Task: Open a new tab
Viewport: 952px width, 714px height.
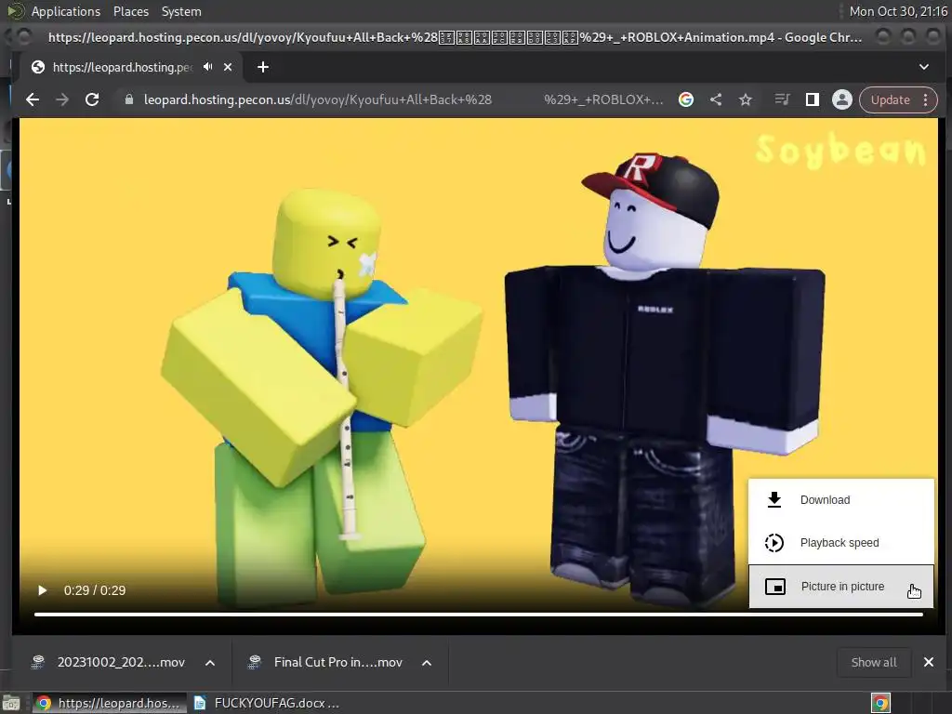Action: point(263,67)
